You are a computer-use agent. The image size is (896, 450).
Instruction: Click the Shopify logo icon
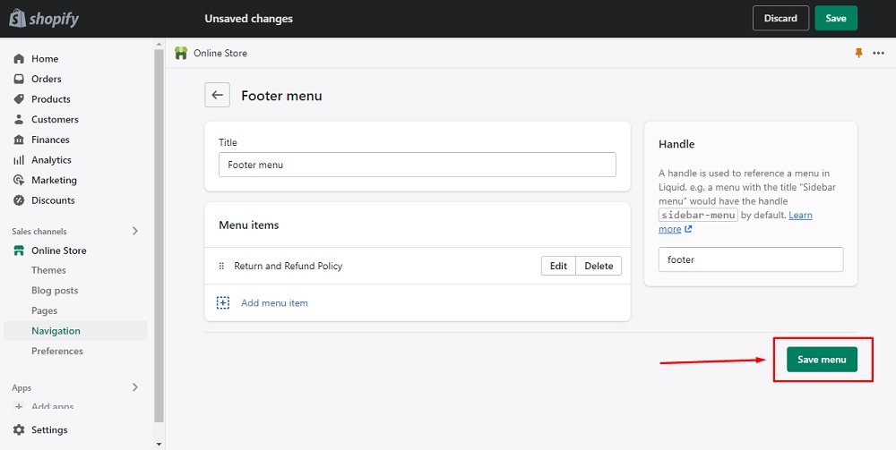[17, 18]
